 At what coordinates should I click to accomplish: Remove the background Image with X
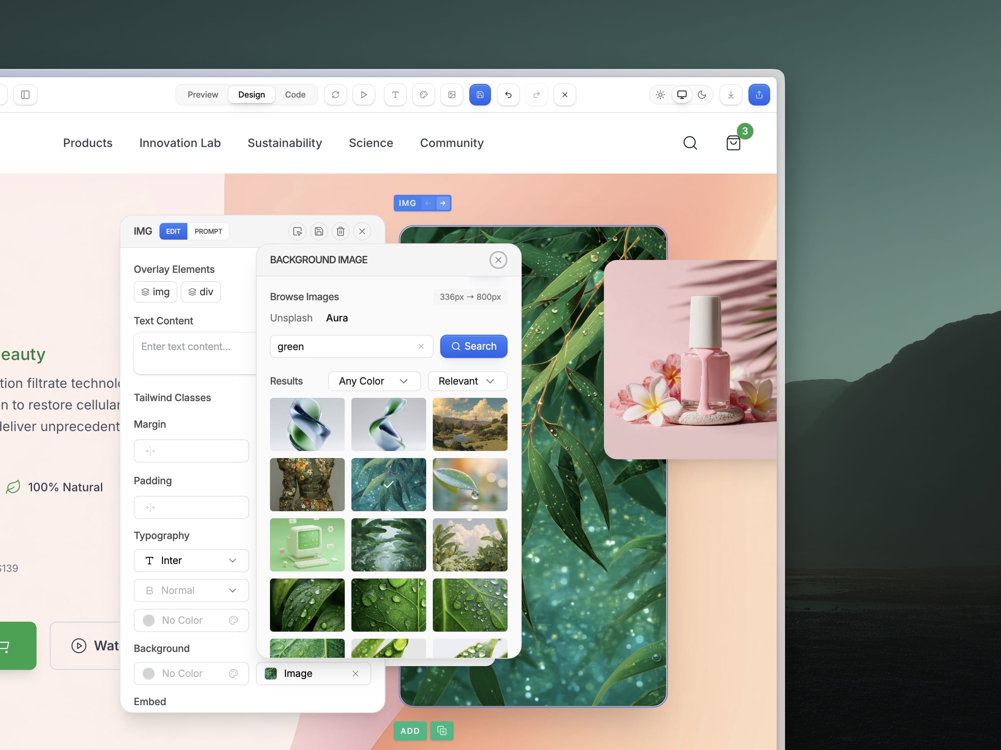(356, 674)
